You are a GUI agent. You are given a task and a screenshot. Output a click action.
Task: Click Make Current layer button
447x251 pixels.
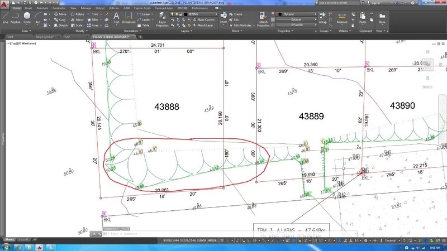pyautogui.click(x=205, y=20)
